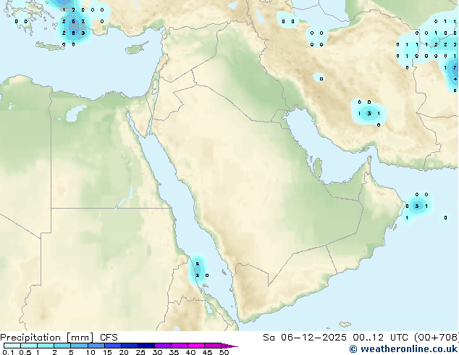Click the '40' legend scale label
This screenshot has width=459, height=355.
pyautogui.click(x=190, y=352)
